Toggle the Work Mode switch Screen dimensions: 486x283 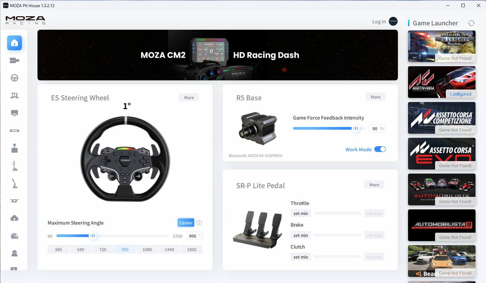[x=380, y=149]
